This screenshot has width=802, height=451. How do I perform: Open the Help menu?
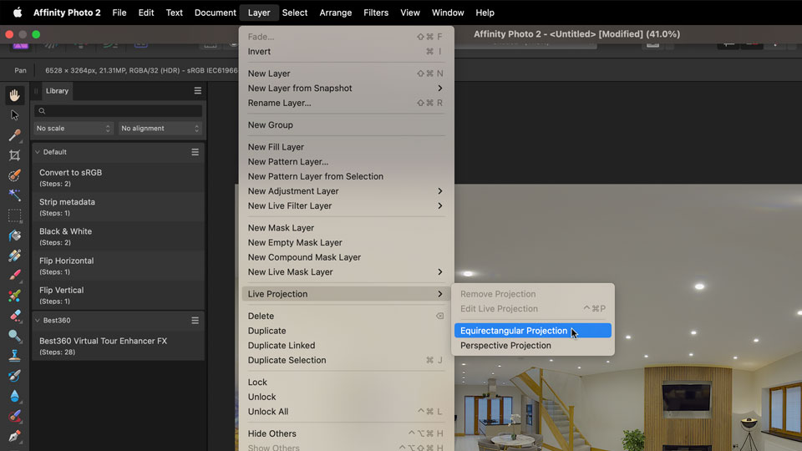click(x=485, y=13)
